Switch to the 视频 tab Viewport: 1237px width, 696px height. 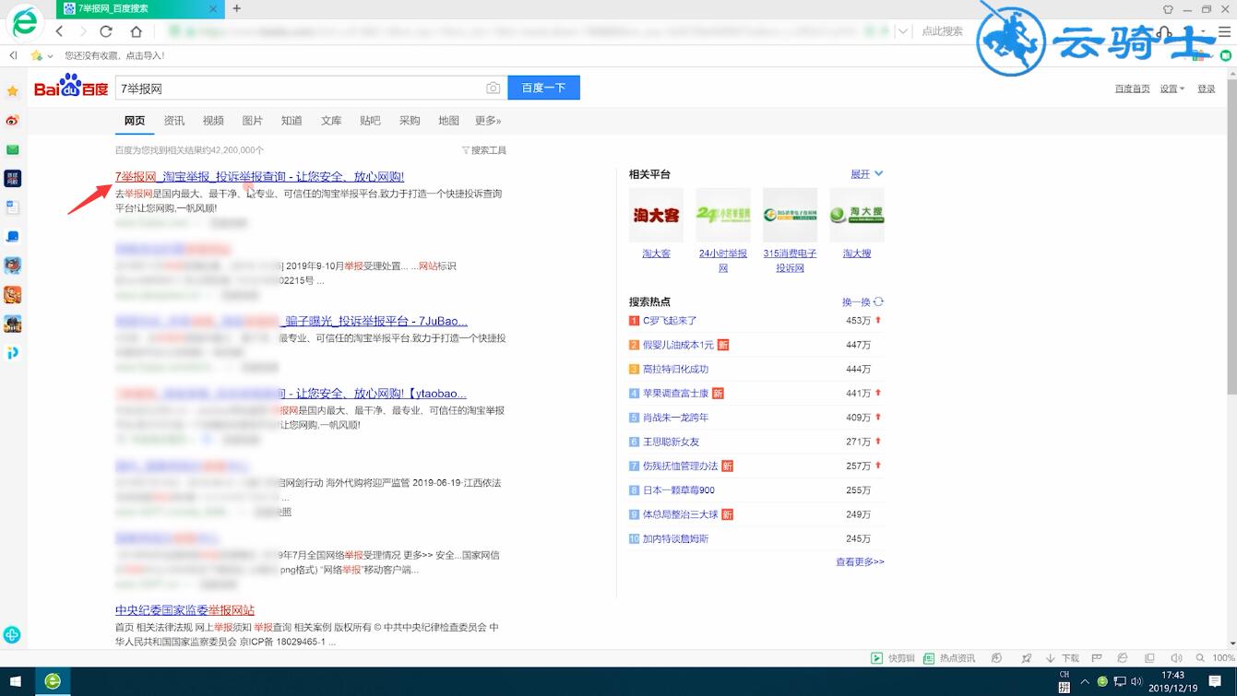pos(213,121)
